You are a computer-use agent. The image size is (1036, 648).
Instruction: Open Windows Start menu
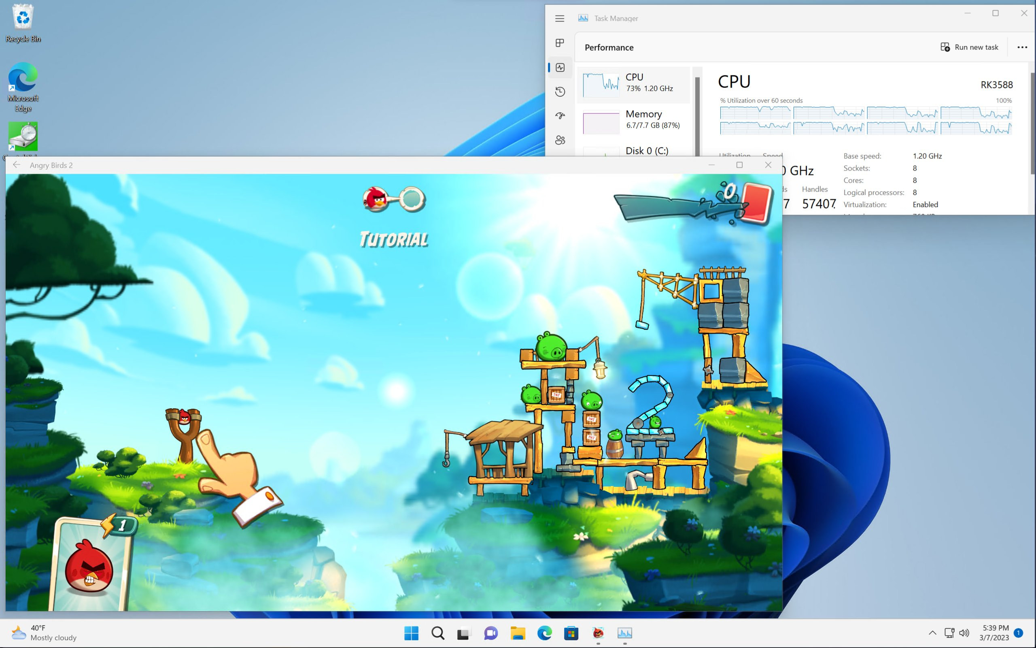click(412, 633)
